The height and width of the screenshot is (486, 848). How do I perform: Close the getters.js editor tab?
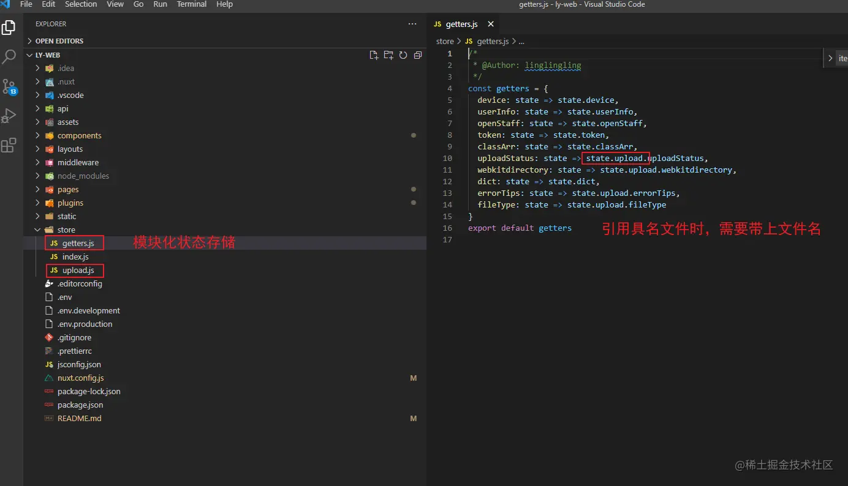pyautogui.click(x=491, y=24)
